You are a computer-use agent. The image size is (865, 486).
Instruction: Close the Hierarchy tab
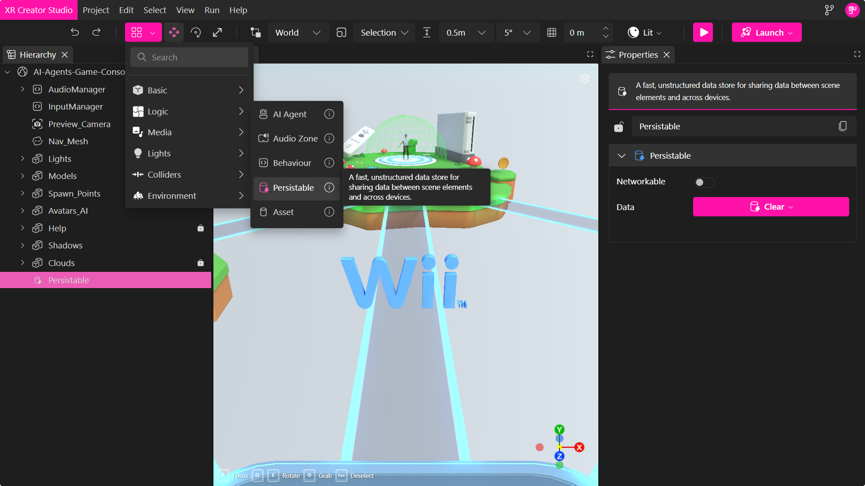65,55
